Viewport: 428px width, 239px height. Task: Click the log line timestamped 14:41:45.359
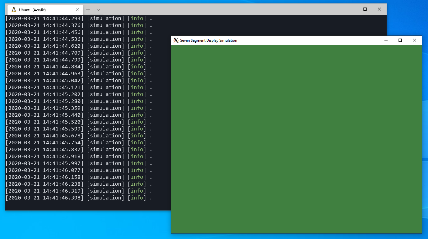tap(79, 108)
